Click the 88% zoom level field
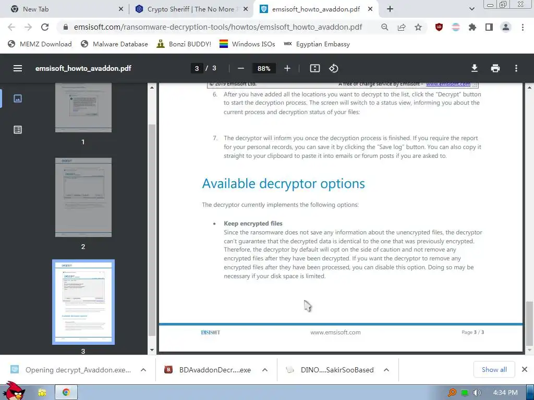 coord(264,68)
